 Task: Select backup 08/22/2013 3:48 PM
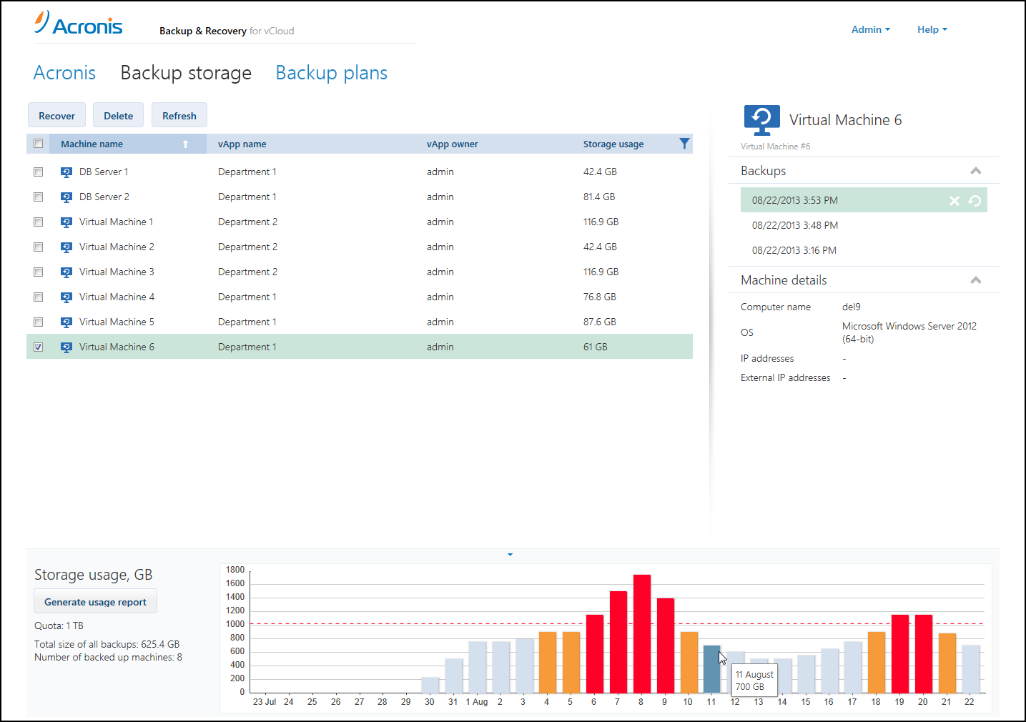[x=795, y=225]
